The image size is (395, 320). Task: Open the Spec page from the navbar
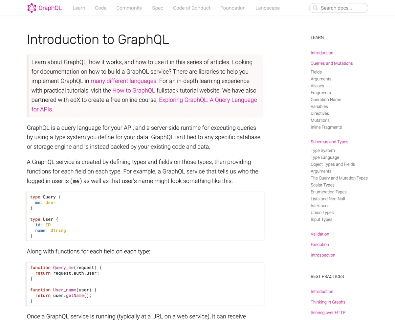[x=158, y=8]
